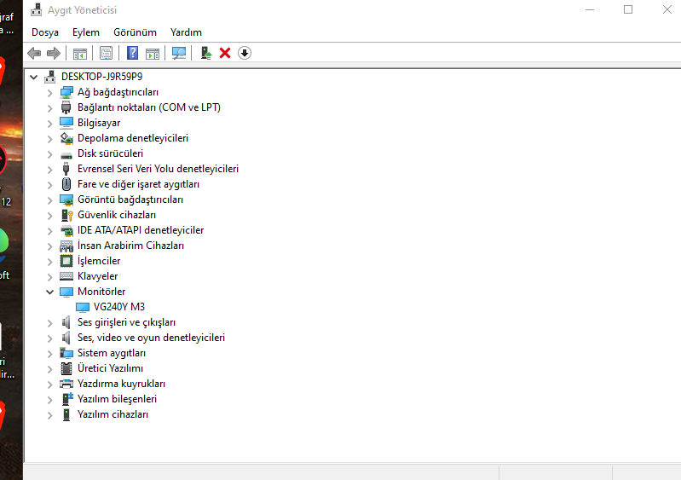Expand Görüntü bağdaştırıcıları category
681x480 pixels.
pos(50,200)
